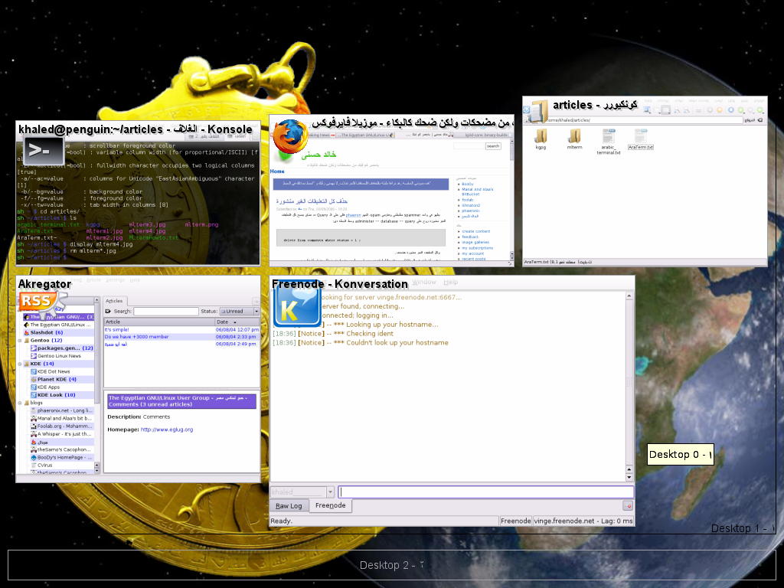Collapse the KDE feed folder
This screenshot has height=588, width=784.
20,364
